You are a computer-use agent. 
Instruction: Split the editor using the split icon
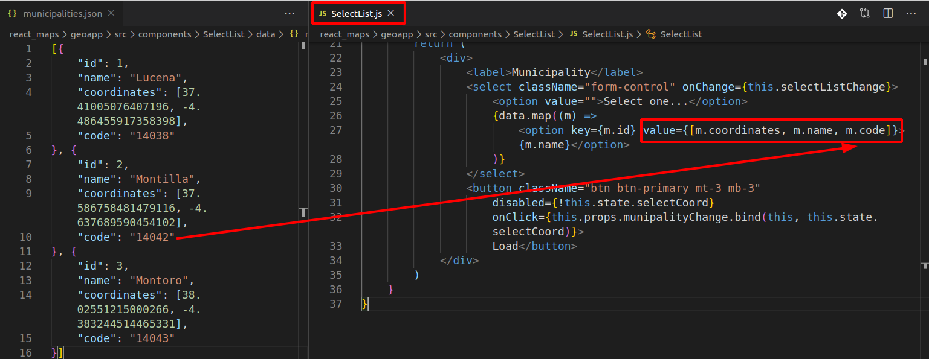(x=888, y=13)
